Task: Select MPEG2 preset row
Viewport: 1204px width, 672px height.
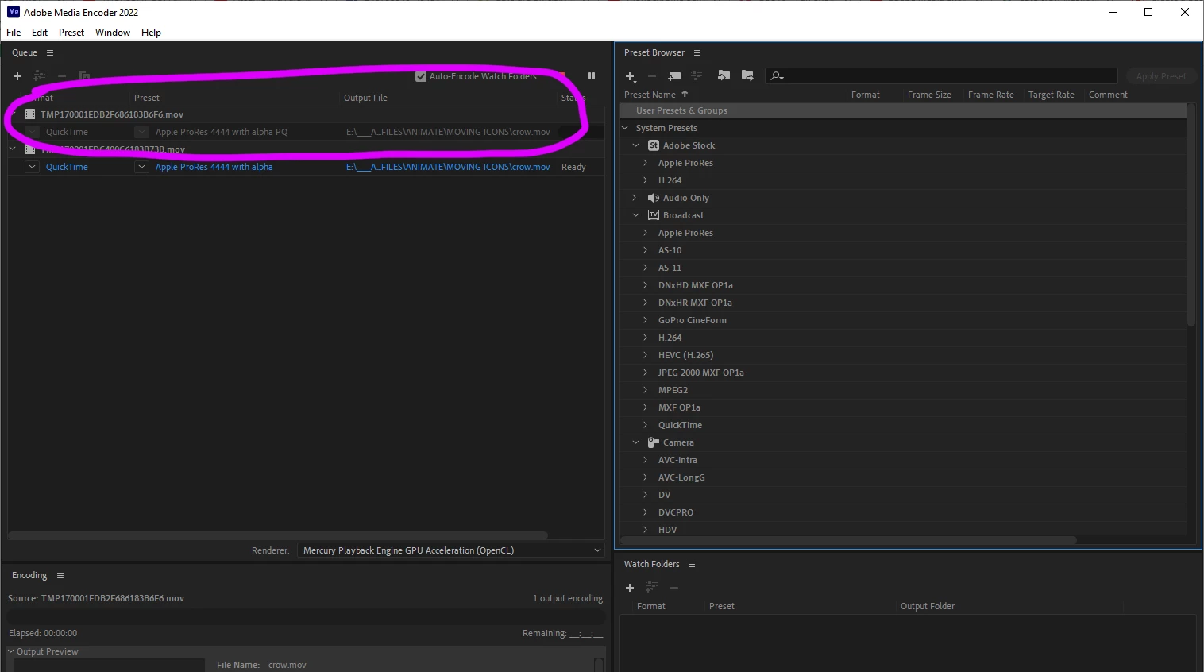Action: pos(903,390)
